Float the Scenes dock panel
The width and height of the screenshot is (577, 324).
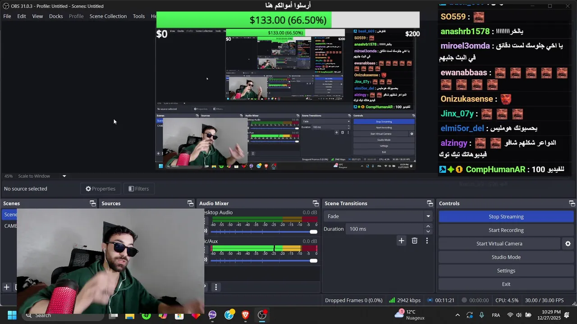[x=93, y=203]
